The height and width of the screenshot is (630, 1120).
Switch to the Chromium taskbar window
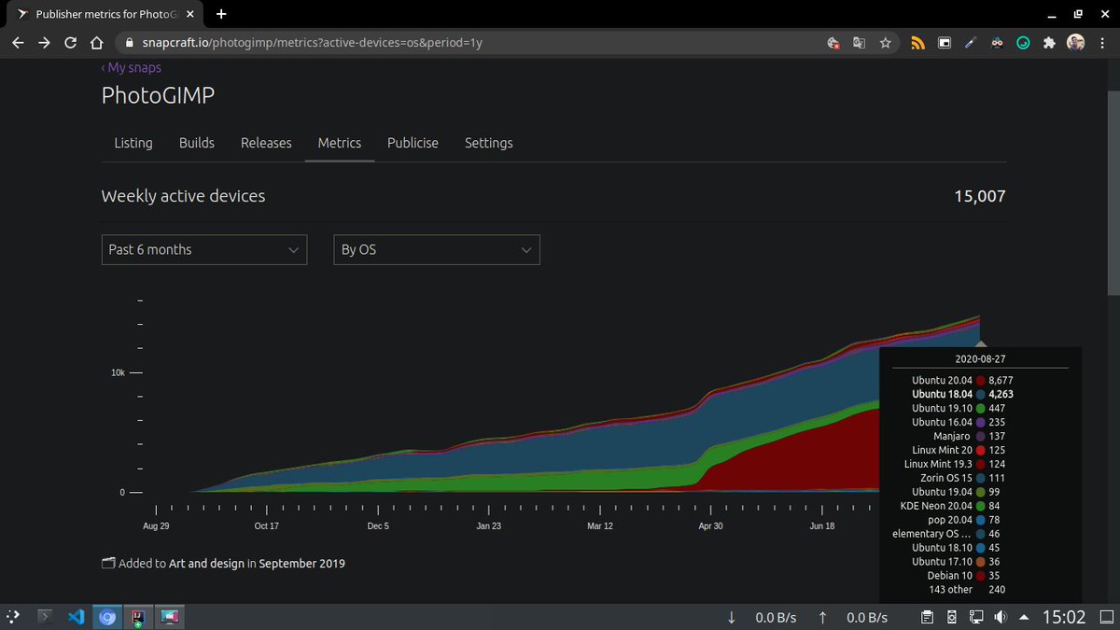(108, 617)
